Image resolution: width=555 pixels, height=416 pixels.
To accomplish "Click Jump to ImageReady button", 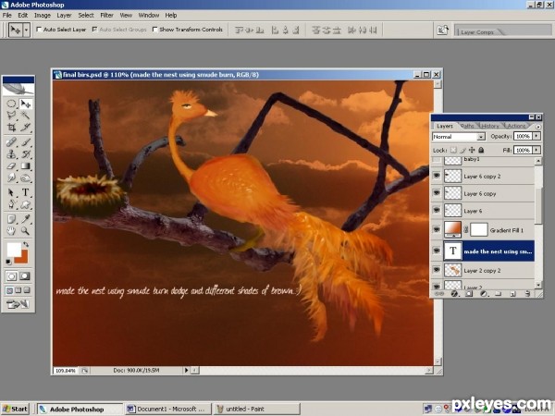I will coord(18,303).
